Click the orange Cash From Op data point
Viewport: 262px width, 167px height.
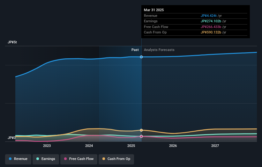tap(141, 130)
